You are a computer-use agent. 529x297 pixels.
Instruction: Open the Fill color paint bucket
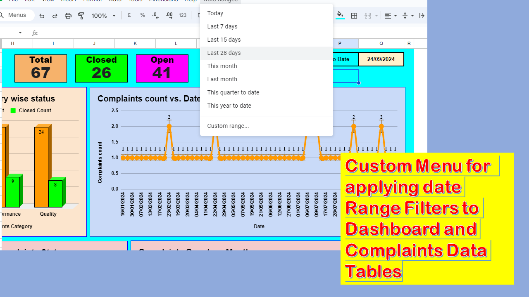tap(340, 15)
